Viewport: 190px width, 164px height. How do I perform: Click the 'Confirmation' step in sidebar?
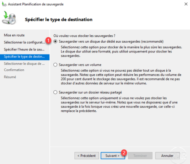click(x=14, y=70)
